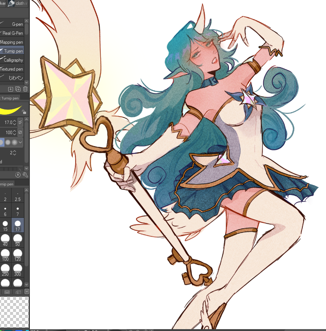Choose brush size 17 preset
This screenshot has height=331, width=326.
click(x=18, y=225)
